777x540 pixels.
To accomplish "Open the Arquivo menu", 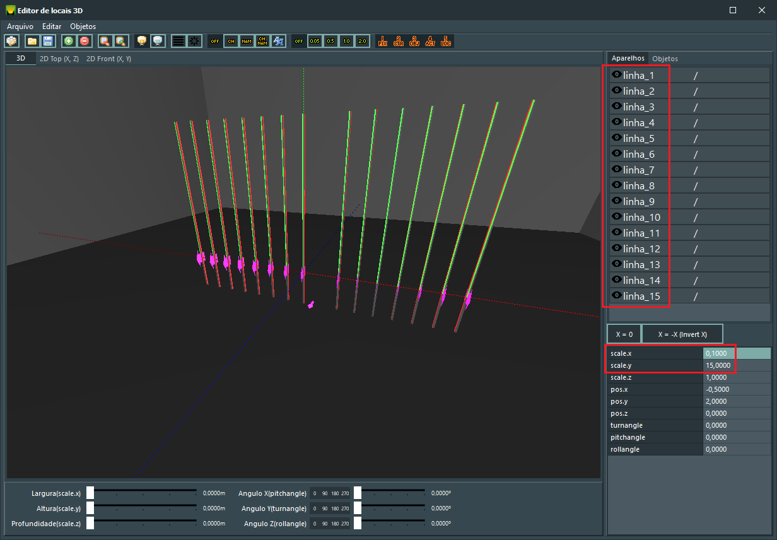I will point(20,26).
